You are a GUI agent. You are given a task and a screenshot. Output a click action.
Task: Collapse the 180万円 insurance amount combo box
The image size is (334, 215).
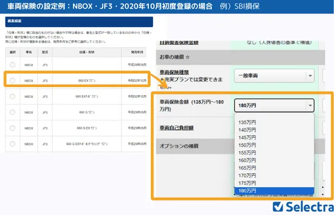pyautogui.click(x=274, y=105)
